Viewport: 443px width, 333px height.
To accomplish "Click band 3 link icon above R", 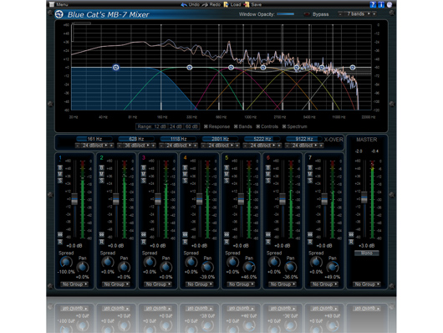I will 143,234.
